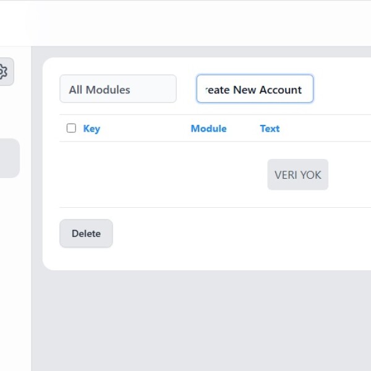Click the VERI YOK empty-state badge
Viewport: 371px width, 371px height.
[297, 174]
